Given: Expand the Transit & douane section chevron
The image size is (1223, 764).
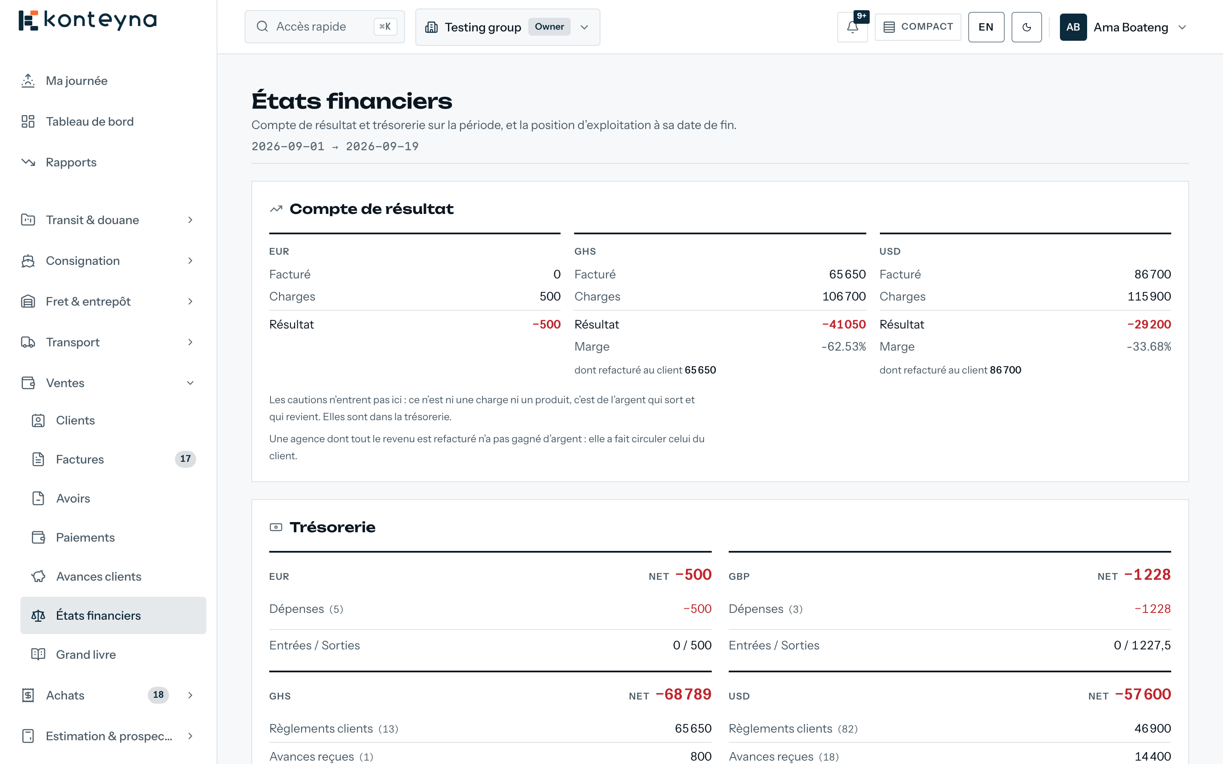Looking at the screenshot, I should click(x=191, y=220).
